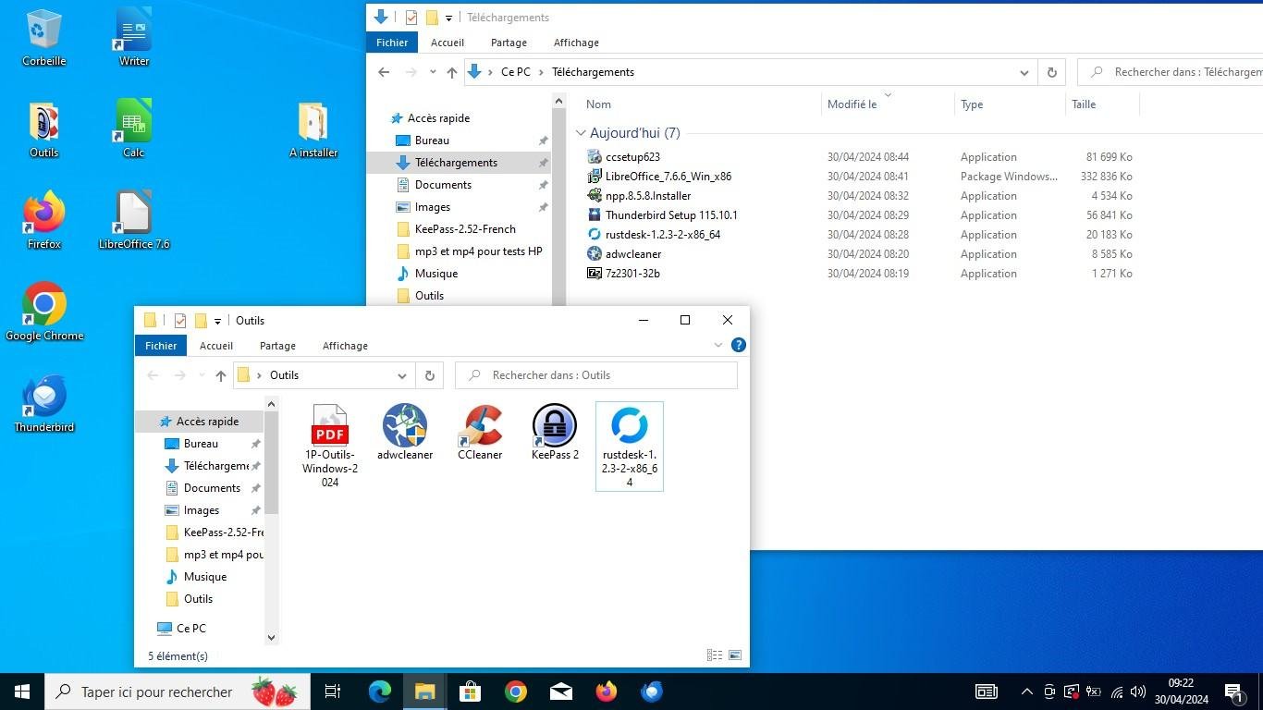Open the Firefox desktop shortcut
The width and height of the screenshot is (1263, 710).
[x=43, y=220]
